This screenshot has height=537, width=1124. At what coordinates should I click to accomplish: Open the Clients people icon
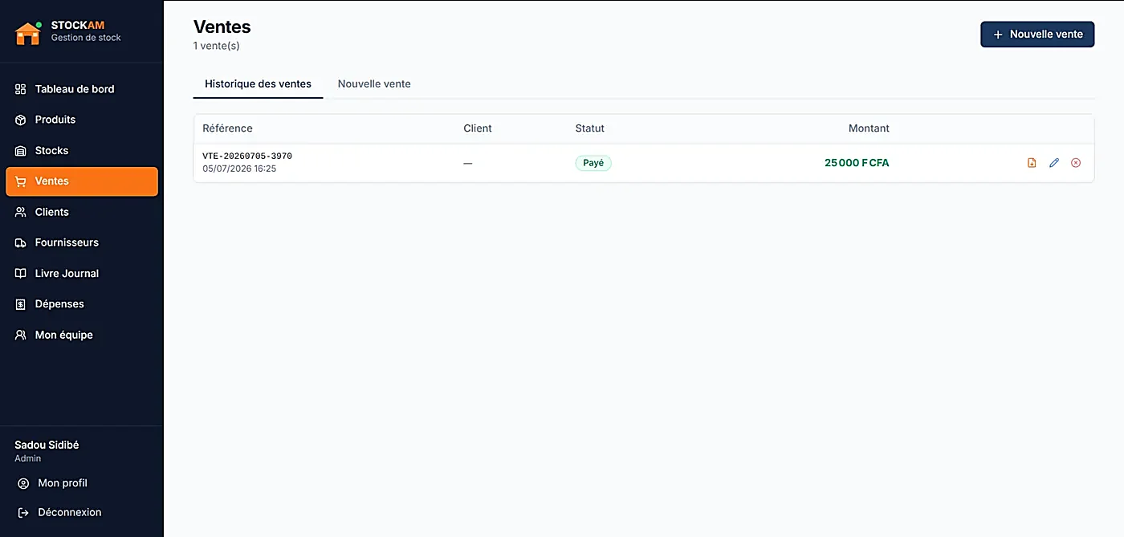[x=21, y=212]
